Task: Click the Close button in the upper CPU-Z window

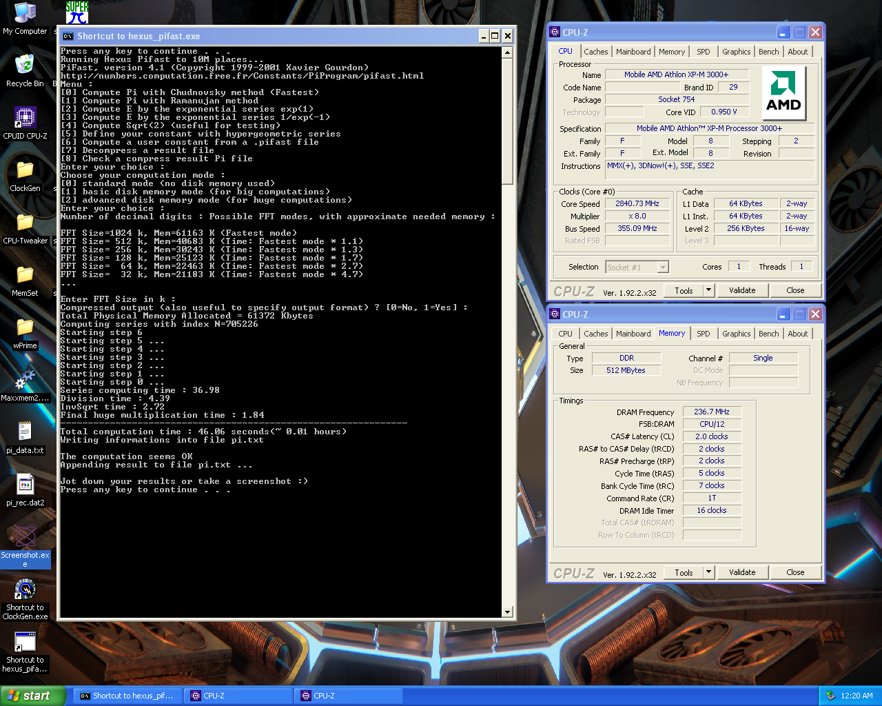Action: (x=795, y=290)
